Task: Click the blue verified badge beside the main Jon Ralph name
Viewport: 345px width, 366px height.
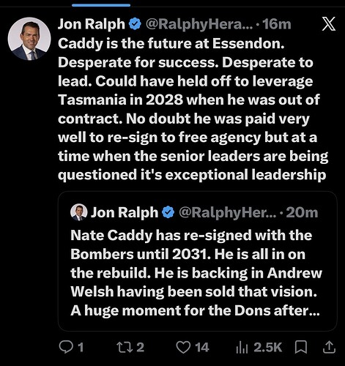Action: [x=135, y=24]
